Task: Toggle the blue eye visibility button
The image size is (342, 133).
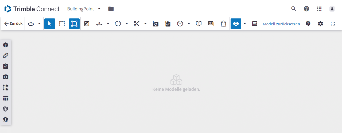Action: coord(236,24)
